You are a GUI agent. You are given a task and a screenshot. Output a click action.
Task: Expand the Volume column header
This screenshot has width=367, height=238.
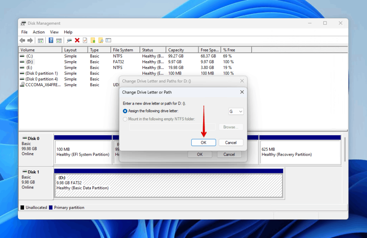(x=39, y=49)
